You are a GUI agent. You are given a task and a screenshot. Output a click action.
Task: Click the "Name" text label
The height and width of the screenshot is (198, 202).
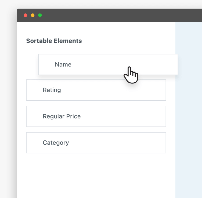pyautogui.click(x=63, y=65)
